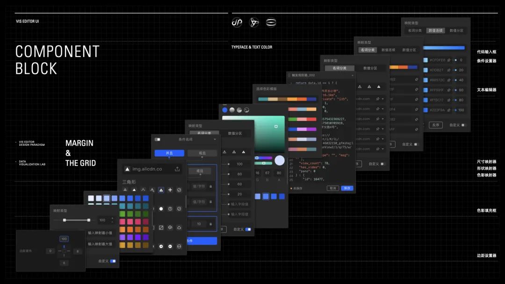Disable 自定义 toggle in the size mapping panel

point(248,229)
